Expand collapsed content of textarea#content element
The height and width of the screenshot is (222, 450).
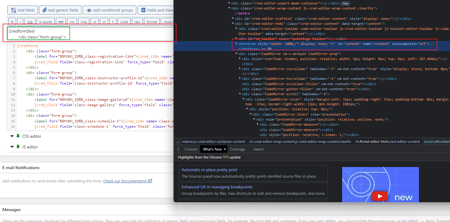point(432,44)
